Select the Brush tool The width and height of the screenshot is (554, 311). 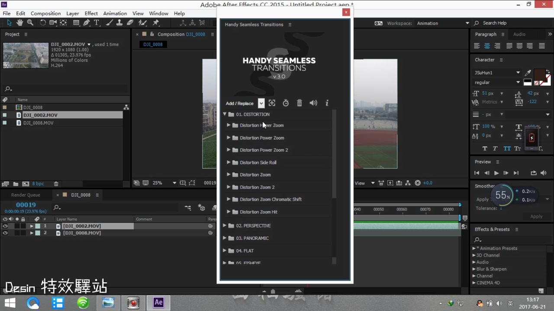[110, 22]
